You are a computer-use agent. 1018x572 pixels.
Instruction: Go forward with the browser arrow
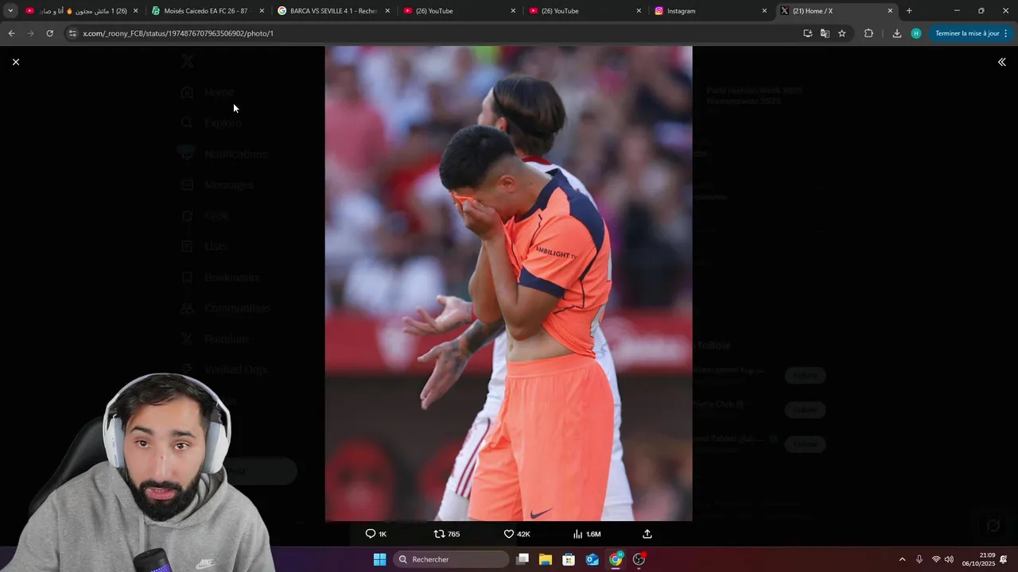coord(30,33)
